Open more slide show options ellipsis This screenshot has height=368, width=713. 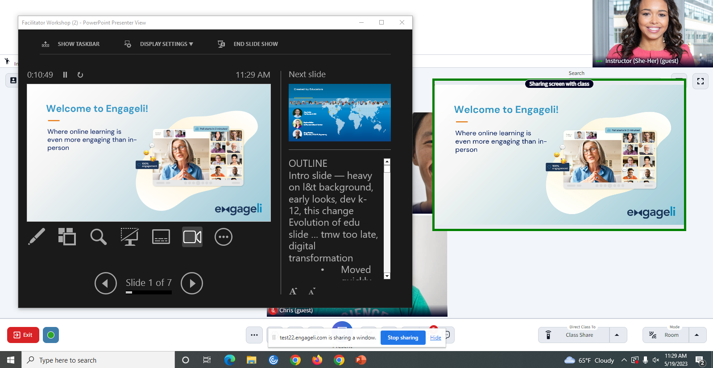pyautogui.click(x=224, y=237)
